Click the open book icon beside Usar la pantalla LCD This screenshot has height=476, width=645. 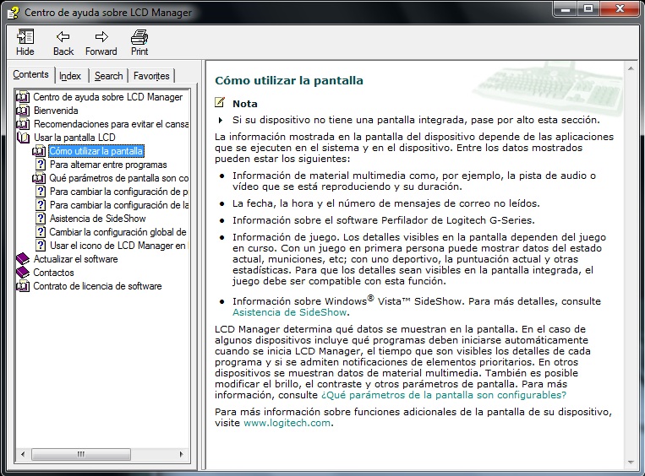[x=23, y=138]
